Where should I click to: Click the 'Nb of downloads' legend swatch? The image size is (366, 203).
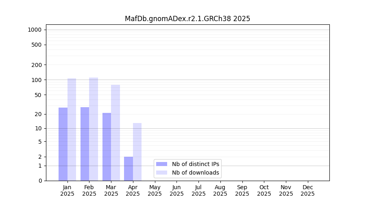pos(161,173)
